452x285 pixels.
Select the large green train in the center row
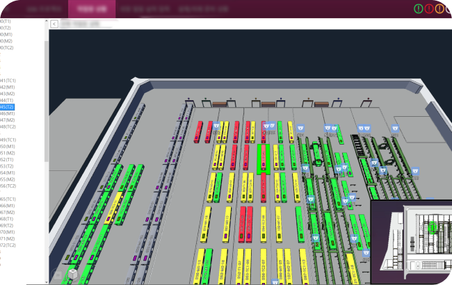[264, 158]
